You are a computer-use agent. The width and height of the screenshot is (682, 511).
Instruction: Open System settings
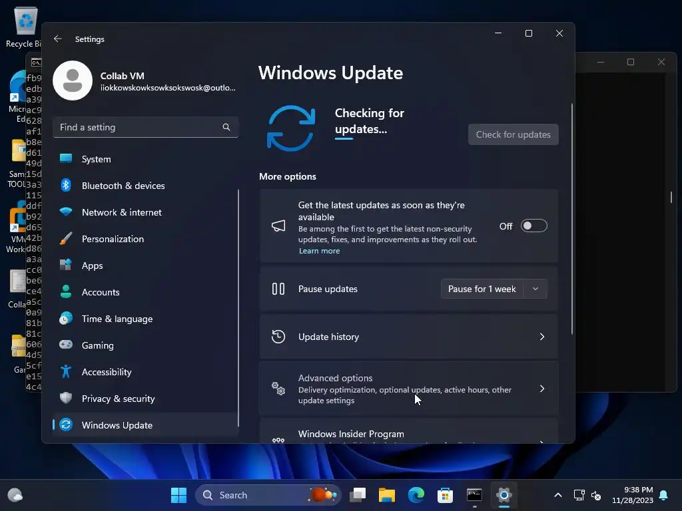[145, 159]
